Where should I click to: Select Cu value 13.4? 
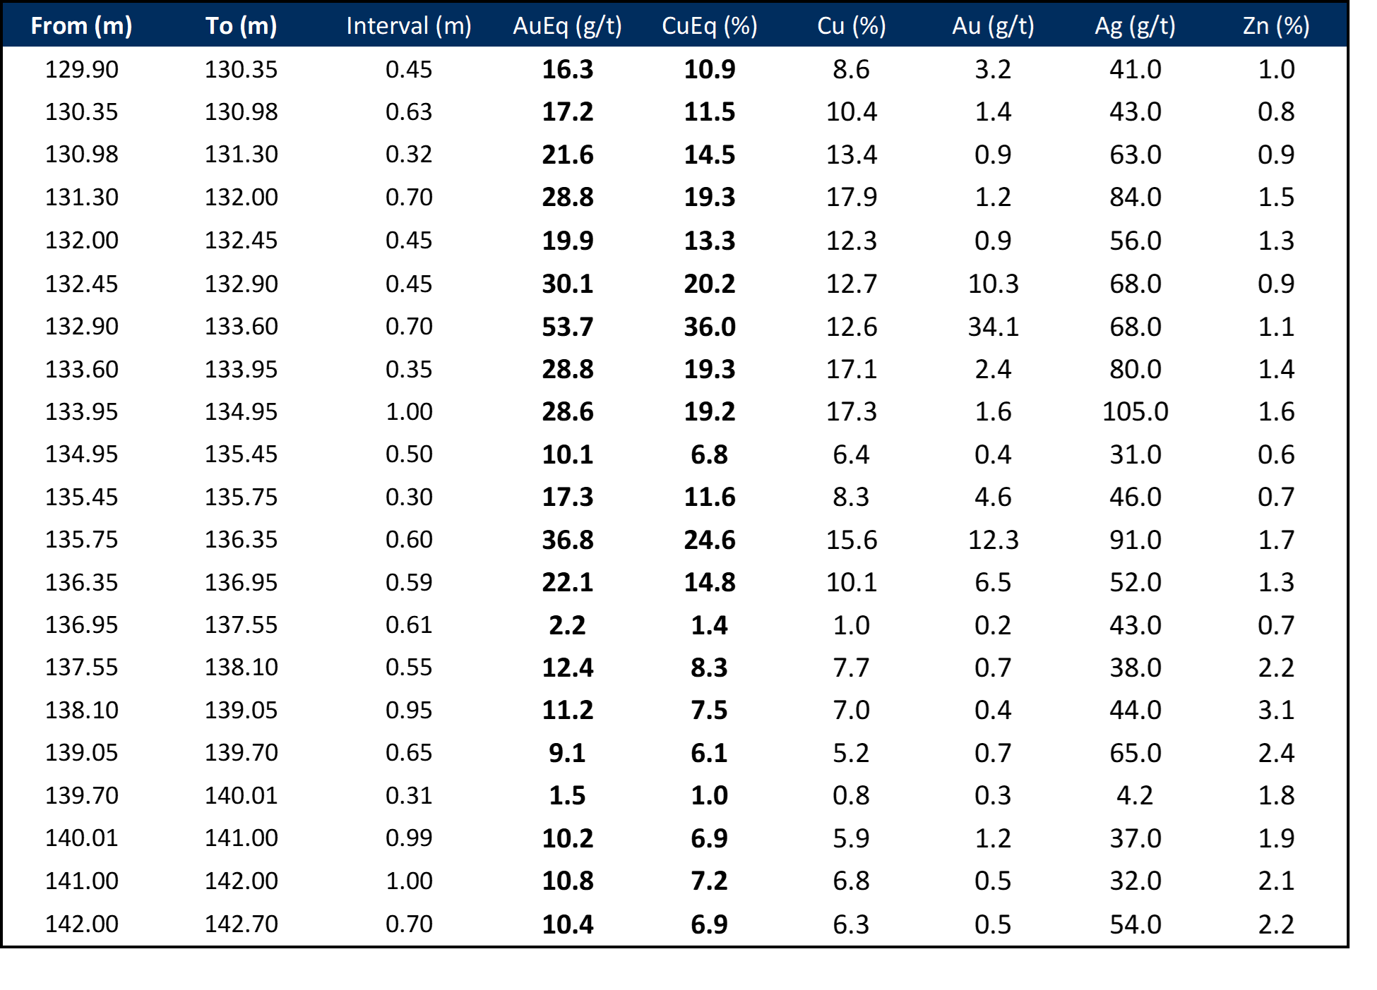point(852,155)
